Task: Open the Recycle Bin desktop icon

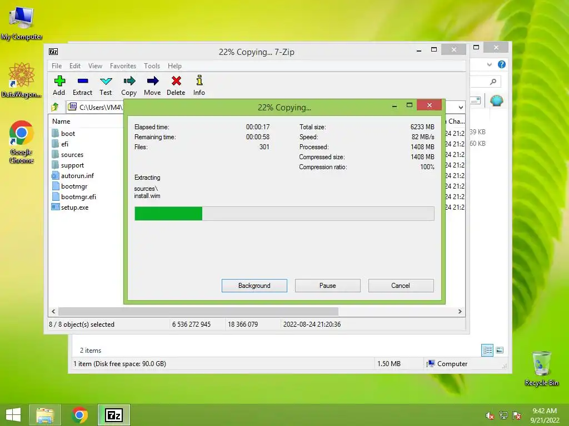Action: [541, 368]
